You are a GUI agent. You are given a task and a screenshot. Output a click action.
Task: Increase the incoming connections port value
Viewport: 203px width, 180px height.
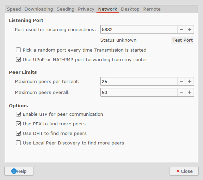(190, 29)
